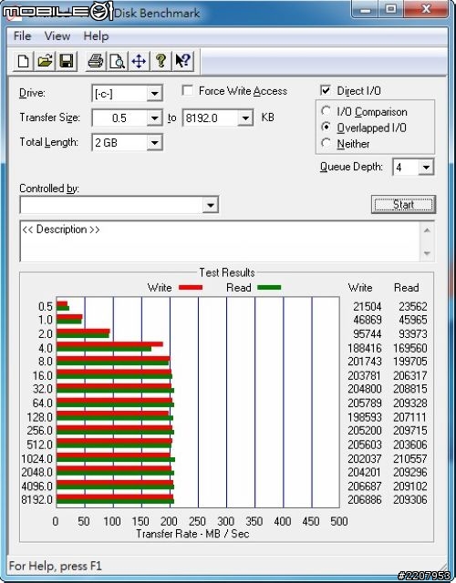
Task: Open a saved benchmark file via folder icon
Action: [45, 61]
